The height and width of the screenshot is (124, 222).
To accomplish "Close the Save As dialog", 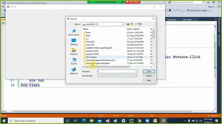I will point(153,19).
